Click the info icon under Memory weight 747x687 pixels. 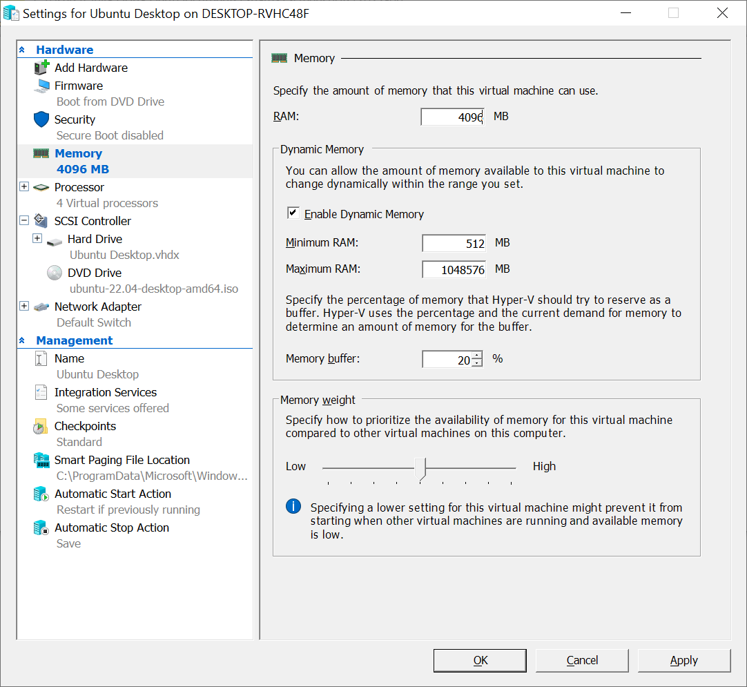[293, 506]
